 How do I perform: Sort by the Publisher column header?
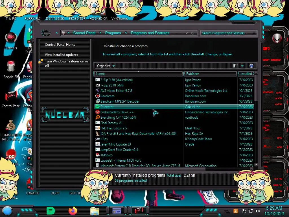210,74
